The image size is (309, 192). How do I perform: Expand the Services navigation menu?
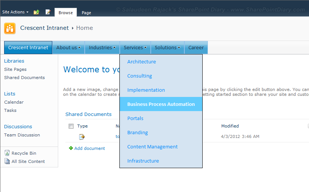click(x=135, y=47)
